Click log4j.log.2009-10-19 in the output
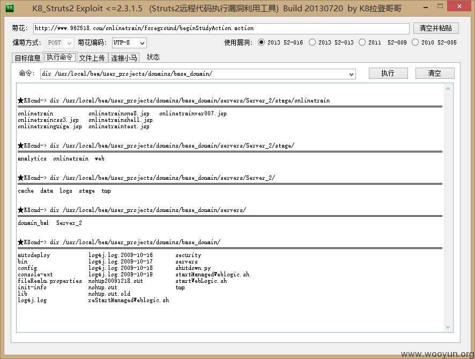475x359 pixels. click(120, 275)
